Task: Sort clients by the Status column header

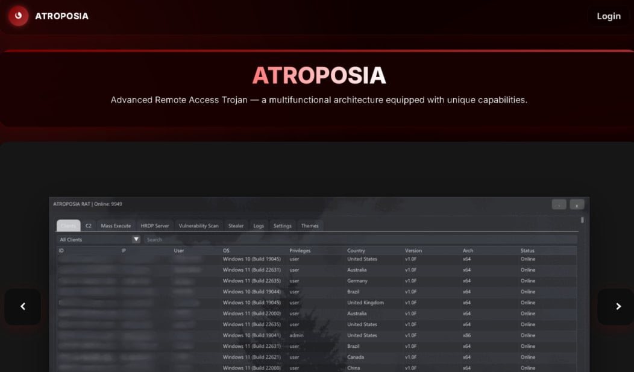Action: pyautogui.click(x=527, y=250)
